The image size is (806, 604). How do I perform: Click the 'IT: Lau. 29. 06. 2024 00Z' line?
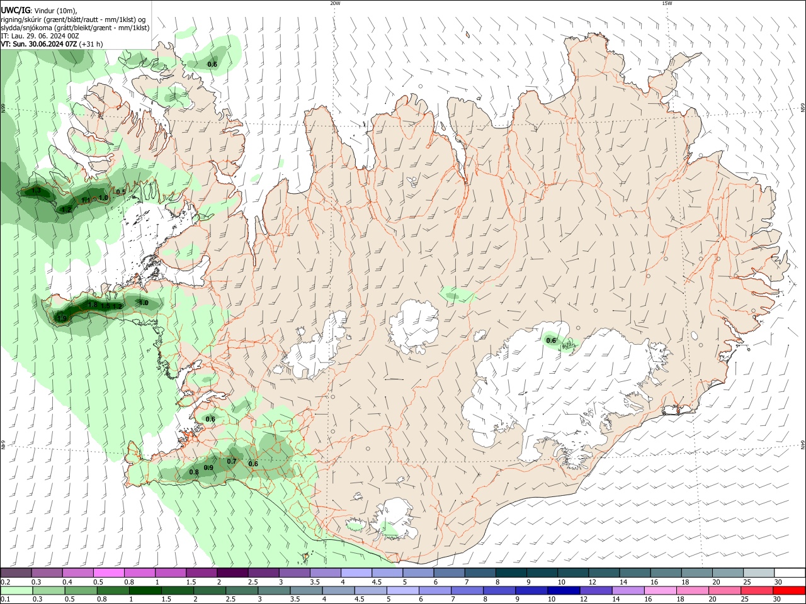(40, 36)
